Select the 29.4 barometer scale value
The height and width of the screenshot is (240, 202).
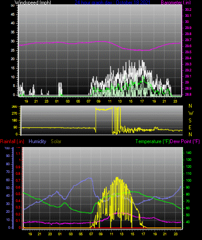coord(188,58)
